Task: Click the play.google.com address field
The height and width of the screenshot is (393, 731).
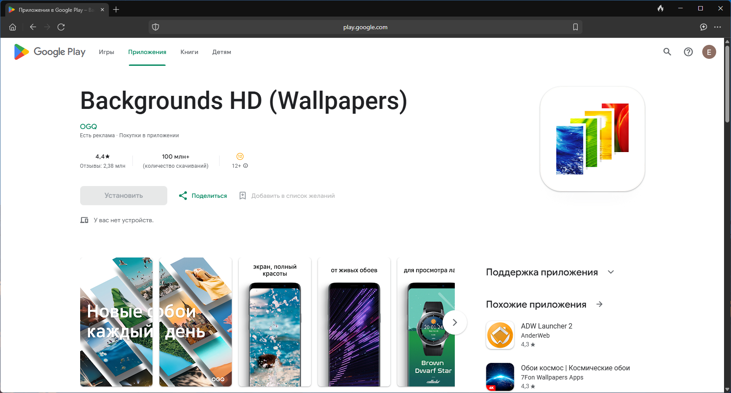Action: (365, 27)
